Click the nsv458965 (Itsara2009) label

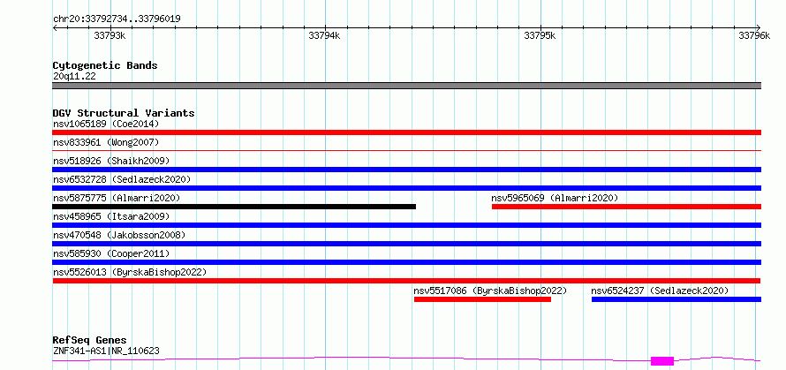pyautogui.click(x=111, y=216)
